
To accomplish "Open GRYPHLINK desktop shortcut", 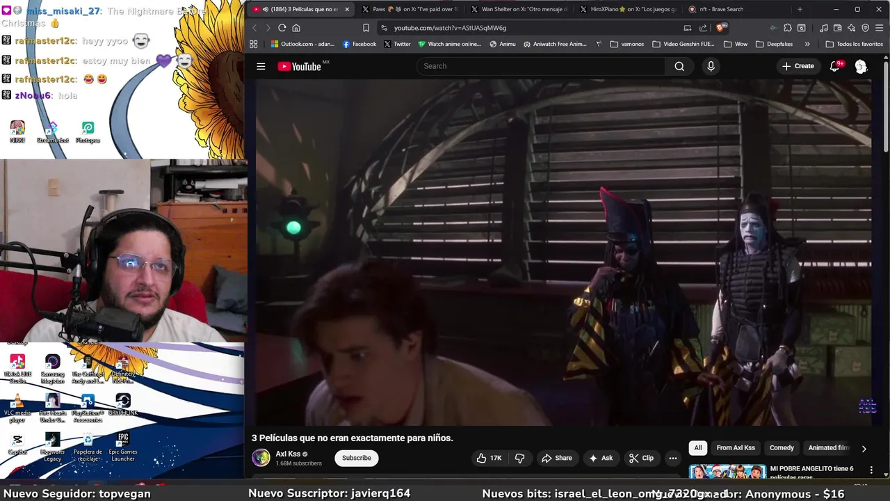I will point(123,404).
